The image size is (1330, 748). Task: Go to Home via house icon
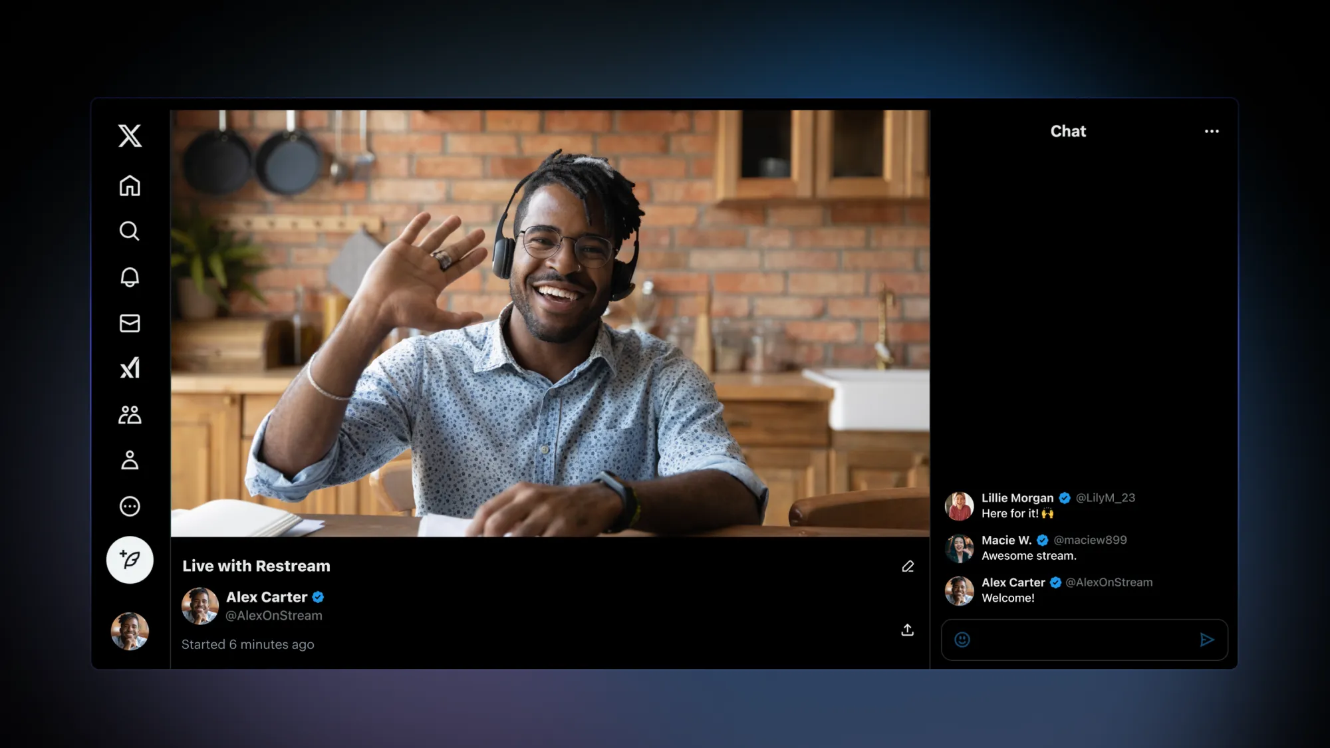tap(130, 186)
